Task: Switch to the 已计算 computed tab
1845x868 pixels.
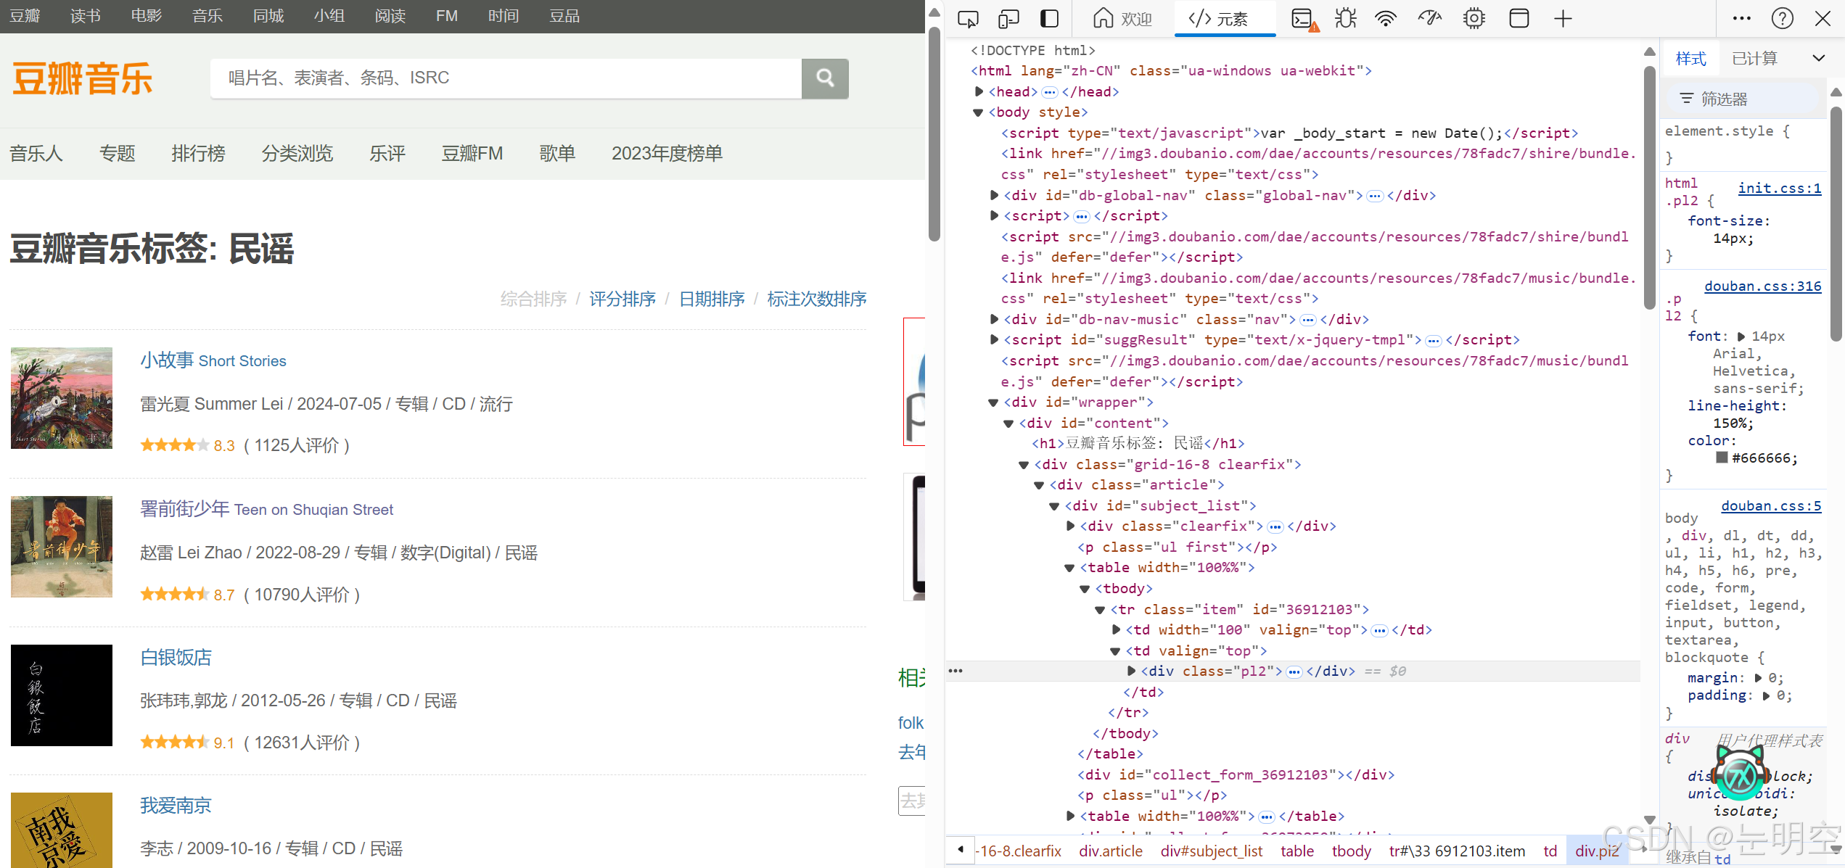Action: (1754, 59)
